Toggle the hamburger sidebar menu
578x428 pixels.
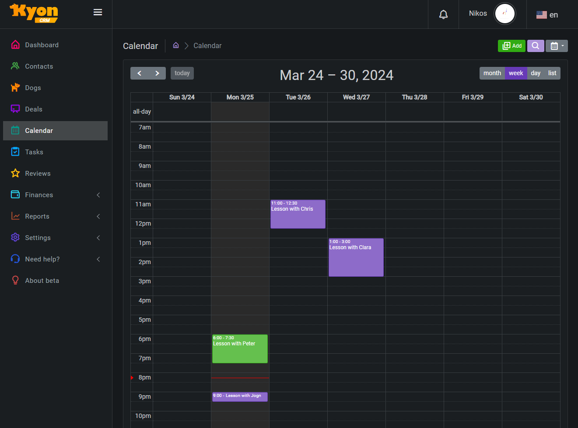coord(98,12)
